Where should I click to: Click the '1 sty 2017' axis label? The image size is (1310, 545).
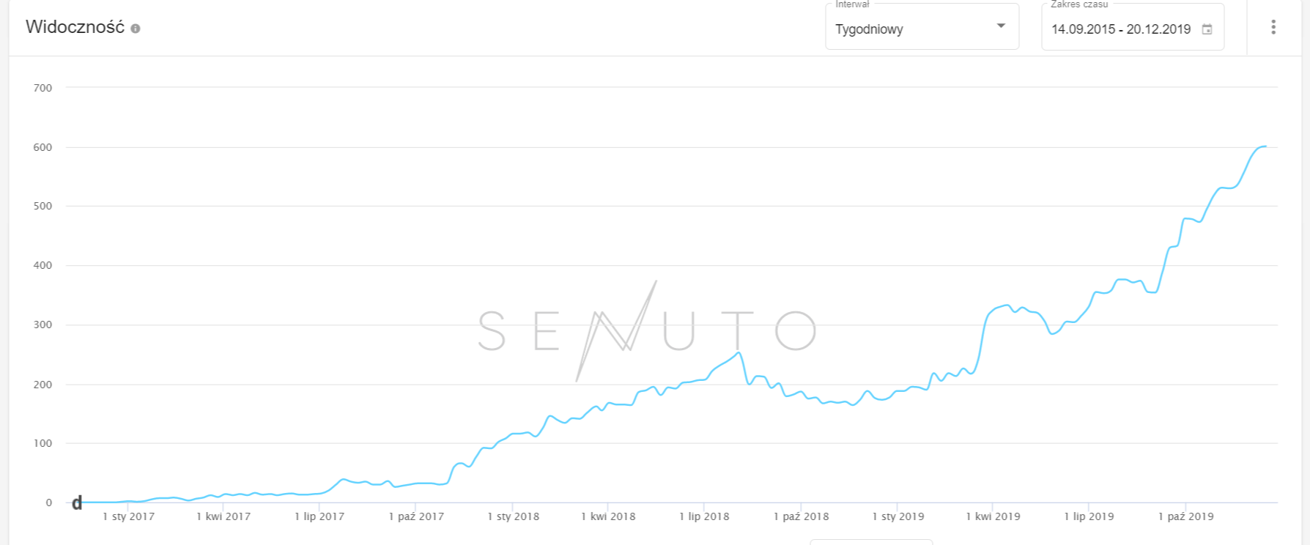[x=128, y=516]
